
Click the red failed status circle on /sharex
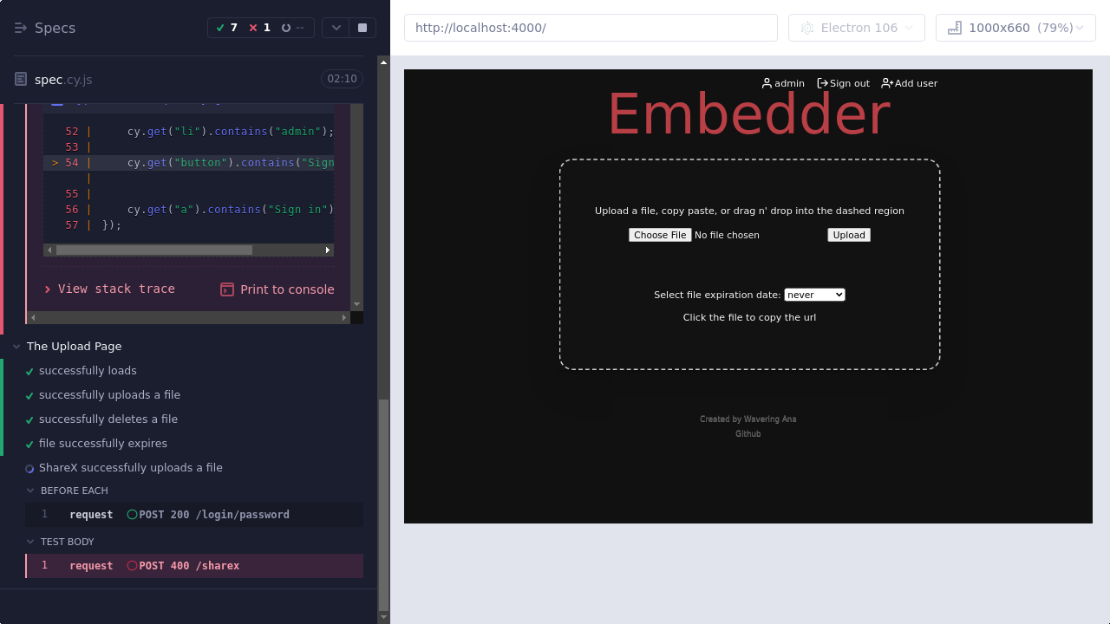pyautogui.click(x=132, y=566)
